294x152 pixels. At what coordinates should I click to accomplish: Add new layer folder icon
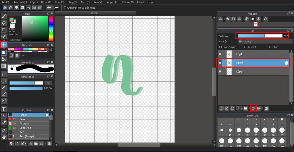pos(246,108)
